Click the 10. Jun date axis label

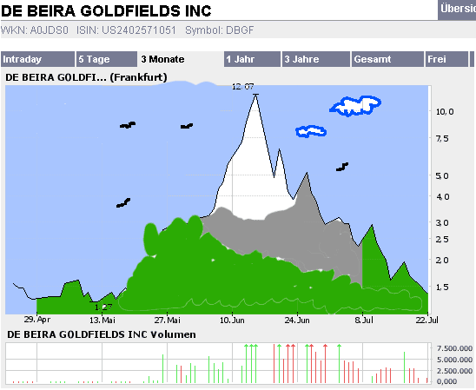tap(232, 321)
